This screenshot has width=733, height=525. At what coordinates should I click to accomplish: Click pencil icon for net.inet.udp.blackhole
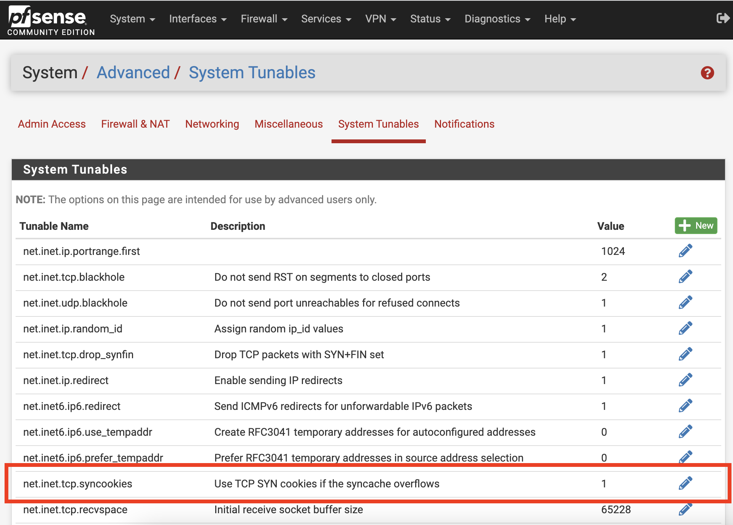(x=685, y=302)
